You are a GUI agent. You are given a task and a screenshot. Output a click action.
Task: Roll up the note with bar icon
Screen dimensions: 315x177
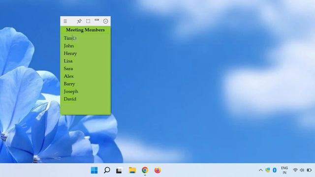(97, 20)
